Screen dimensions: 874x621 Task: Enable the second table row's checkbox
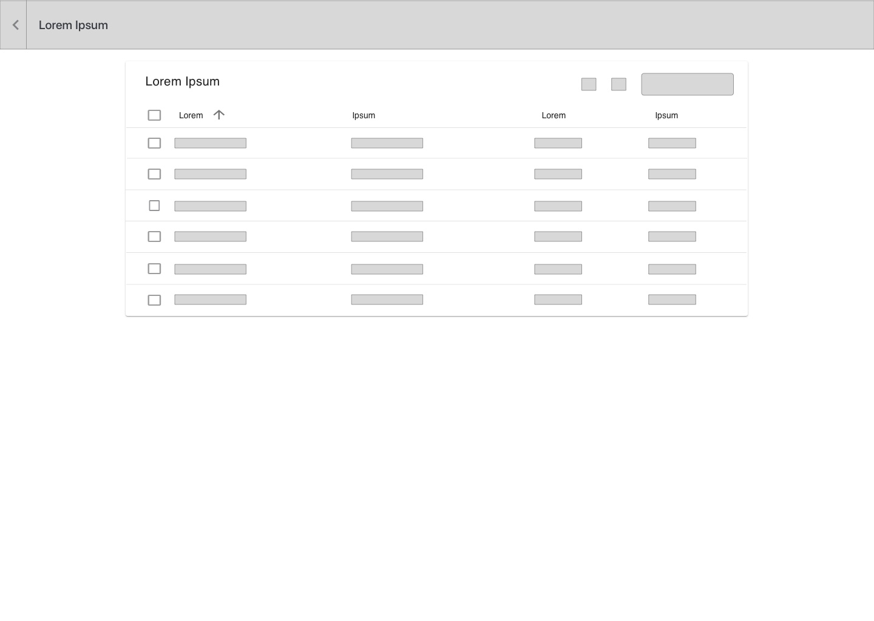154,174
